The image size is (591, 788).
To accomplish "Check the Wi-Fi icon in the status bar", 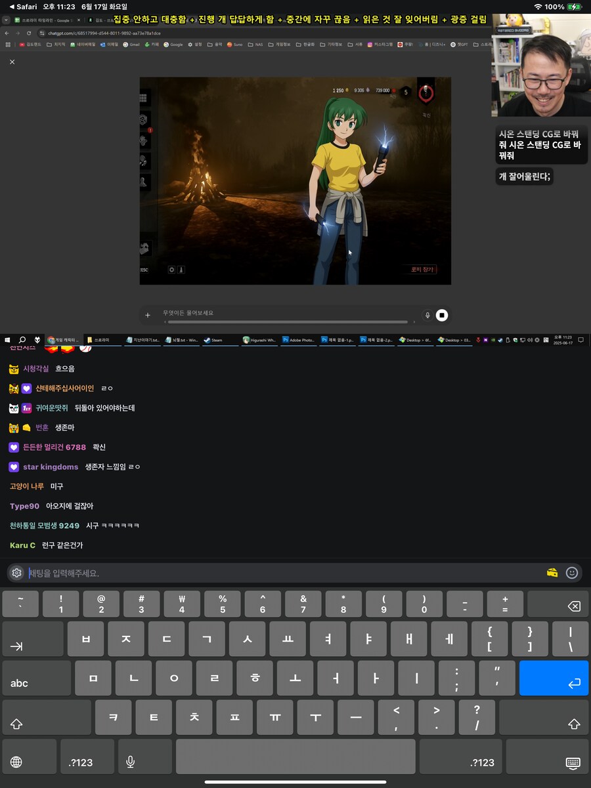I will click(x=538, y=7).
